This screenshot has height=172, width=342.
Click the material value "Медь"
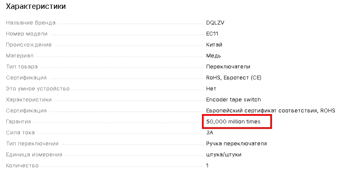coord(213,55)
